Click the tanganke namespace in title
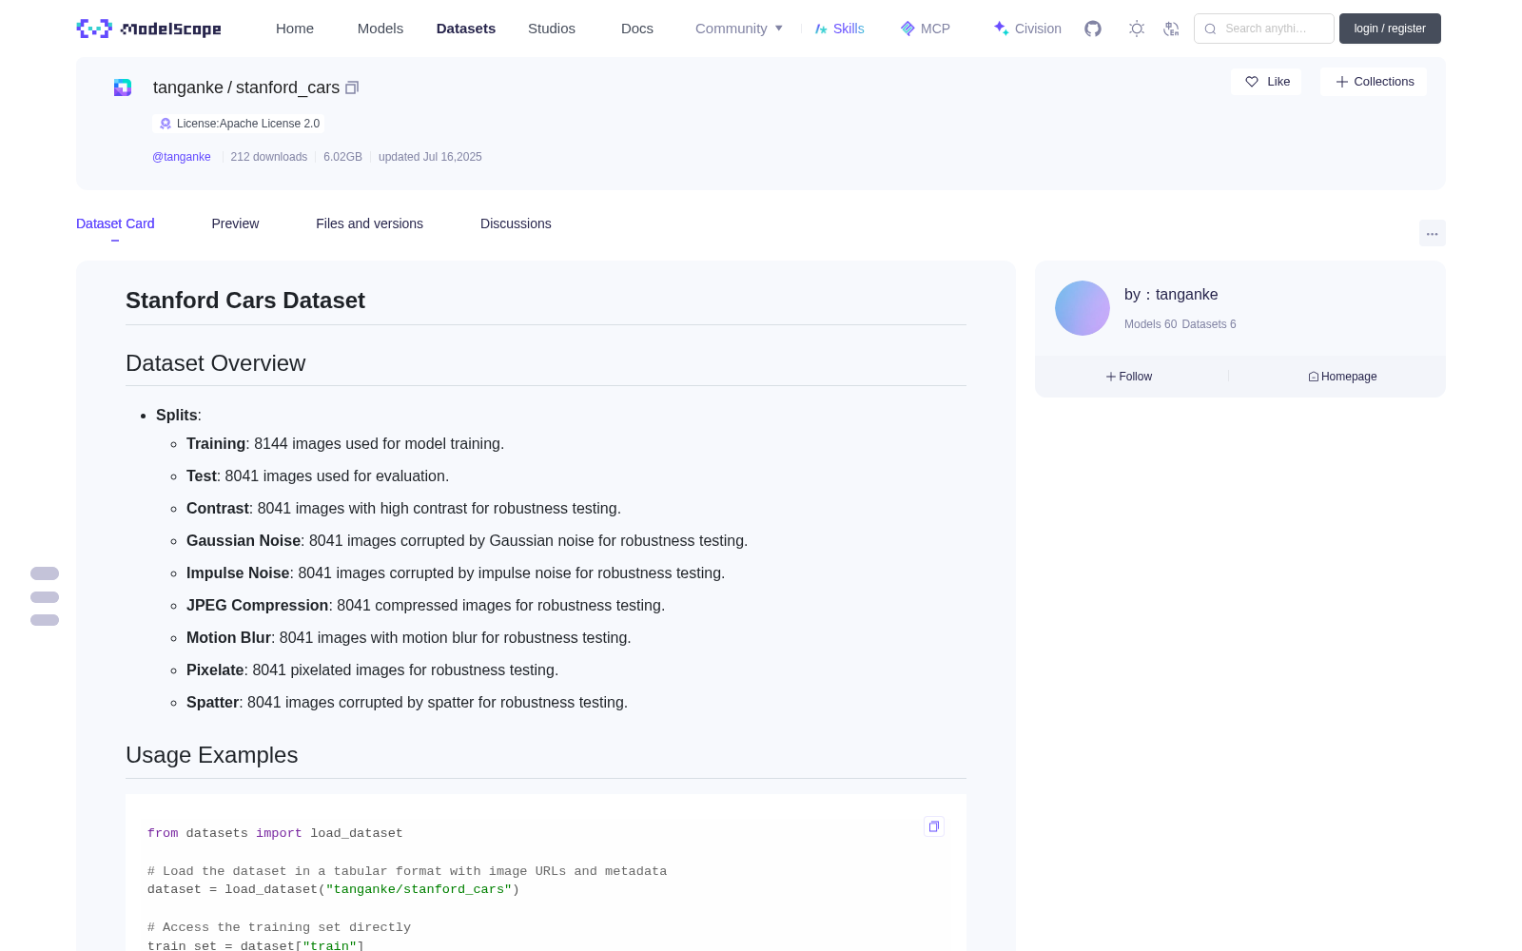1522x951 pixels. (187, 87)
